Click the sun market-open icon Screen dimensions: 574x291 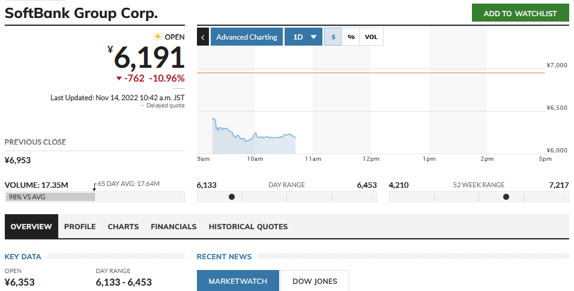158,37
